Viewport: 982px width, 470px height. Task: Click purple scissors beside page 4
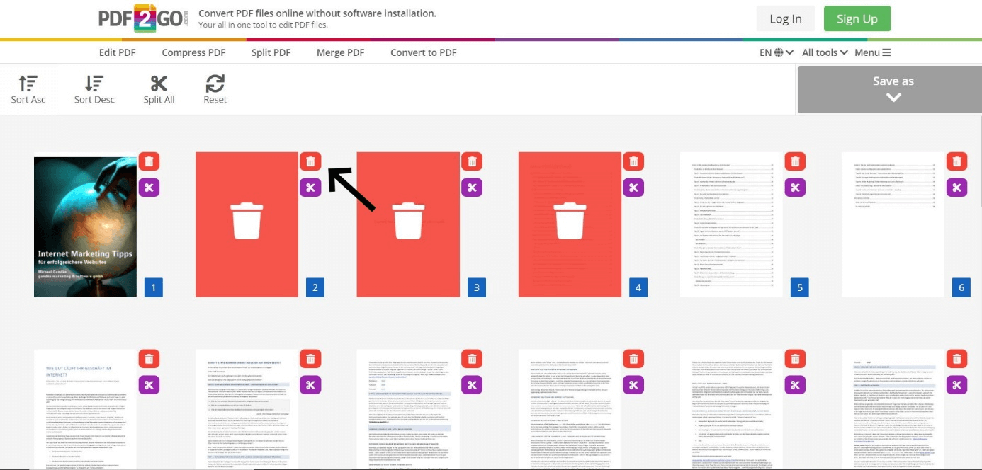[x=633, y=188]
